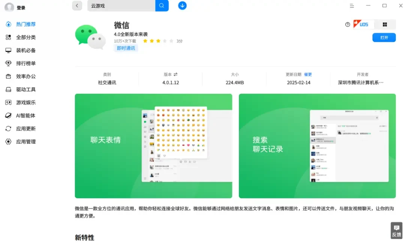Click the update date 2025-02-14
Image resolution: width=405 pixels, height=245 pixels.
click(298, 83)
